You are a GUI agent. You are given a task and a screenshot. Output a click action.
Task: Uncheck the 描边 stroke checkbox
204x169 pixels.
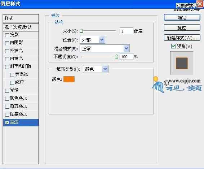click(7, 122)
